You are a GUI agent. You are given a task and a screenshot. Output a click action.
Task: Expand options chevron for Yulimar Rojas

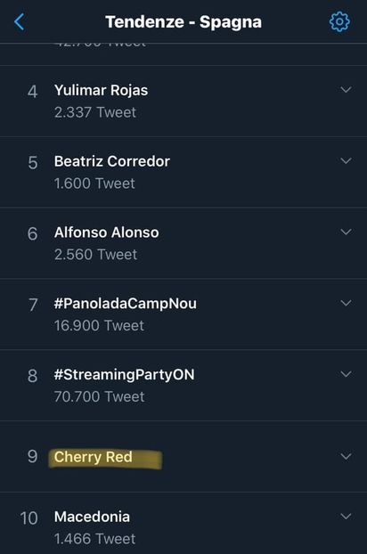(x=346, y=90)
